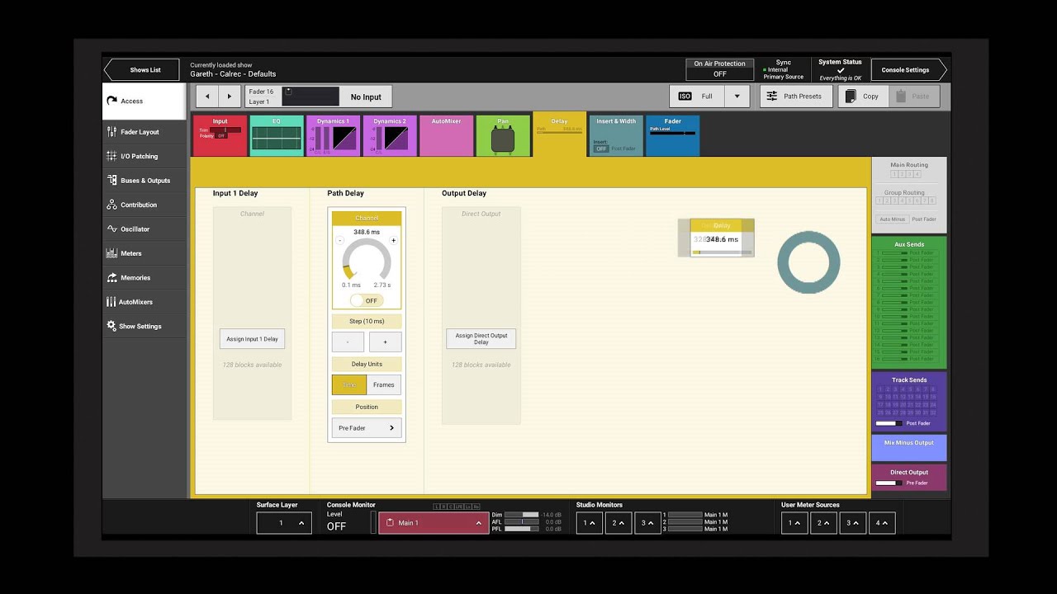Open Contribution from the sidebar
This screenshot has width=1057, height=594.
click(x=145, y=205)
